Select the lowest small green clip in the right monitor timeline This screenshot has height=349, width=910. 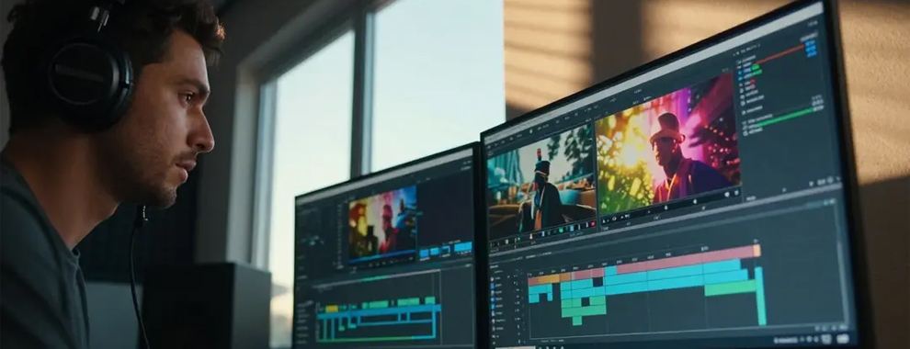coord(576,321)
